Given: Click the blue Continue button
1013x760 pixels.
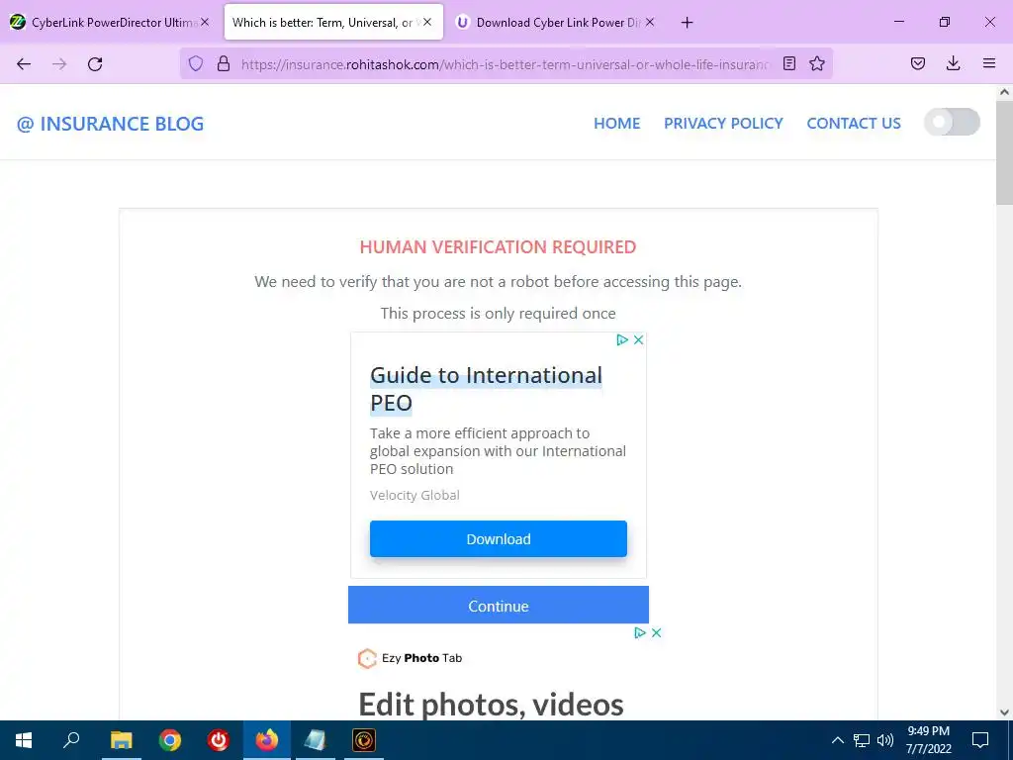Looking at the screenshot, I should [499, 605].
